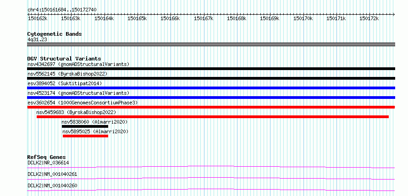408x196 pixels.
Task: Select the gray 4q31.23 cytogenetic band bar
Action: 211,44
